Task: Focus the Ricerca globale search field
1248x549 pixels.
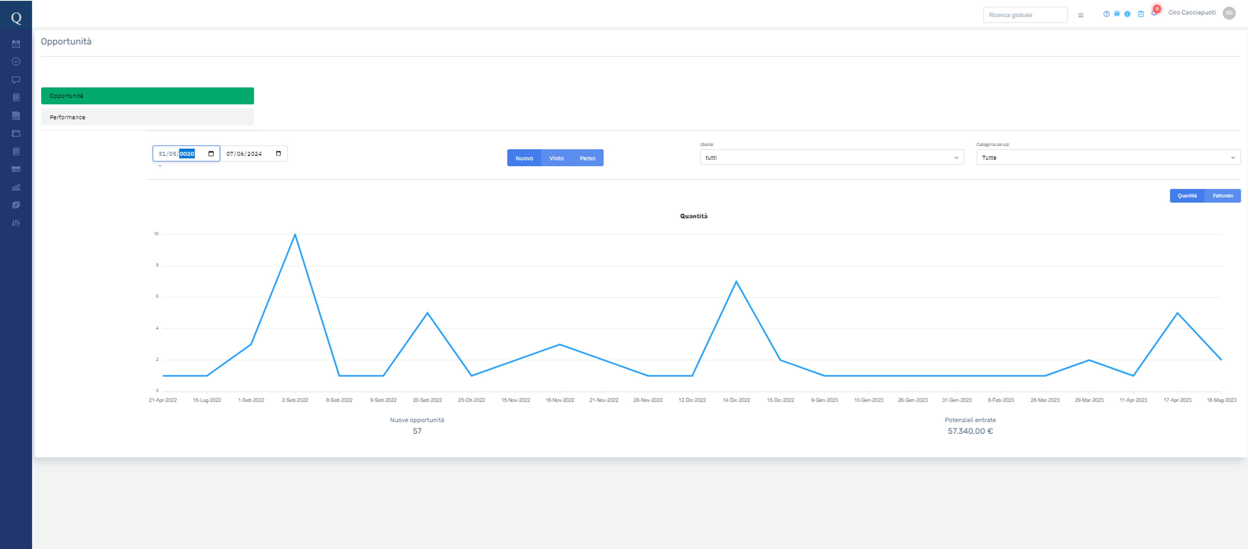Action: tap(1025, 15)
